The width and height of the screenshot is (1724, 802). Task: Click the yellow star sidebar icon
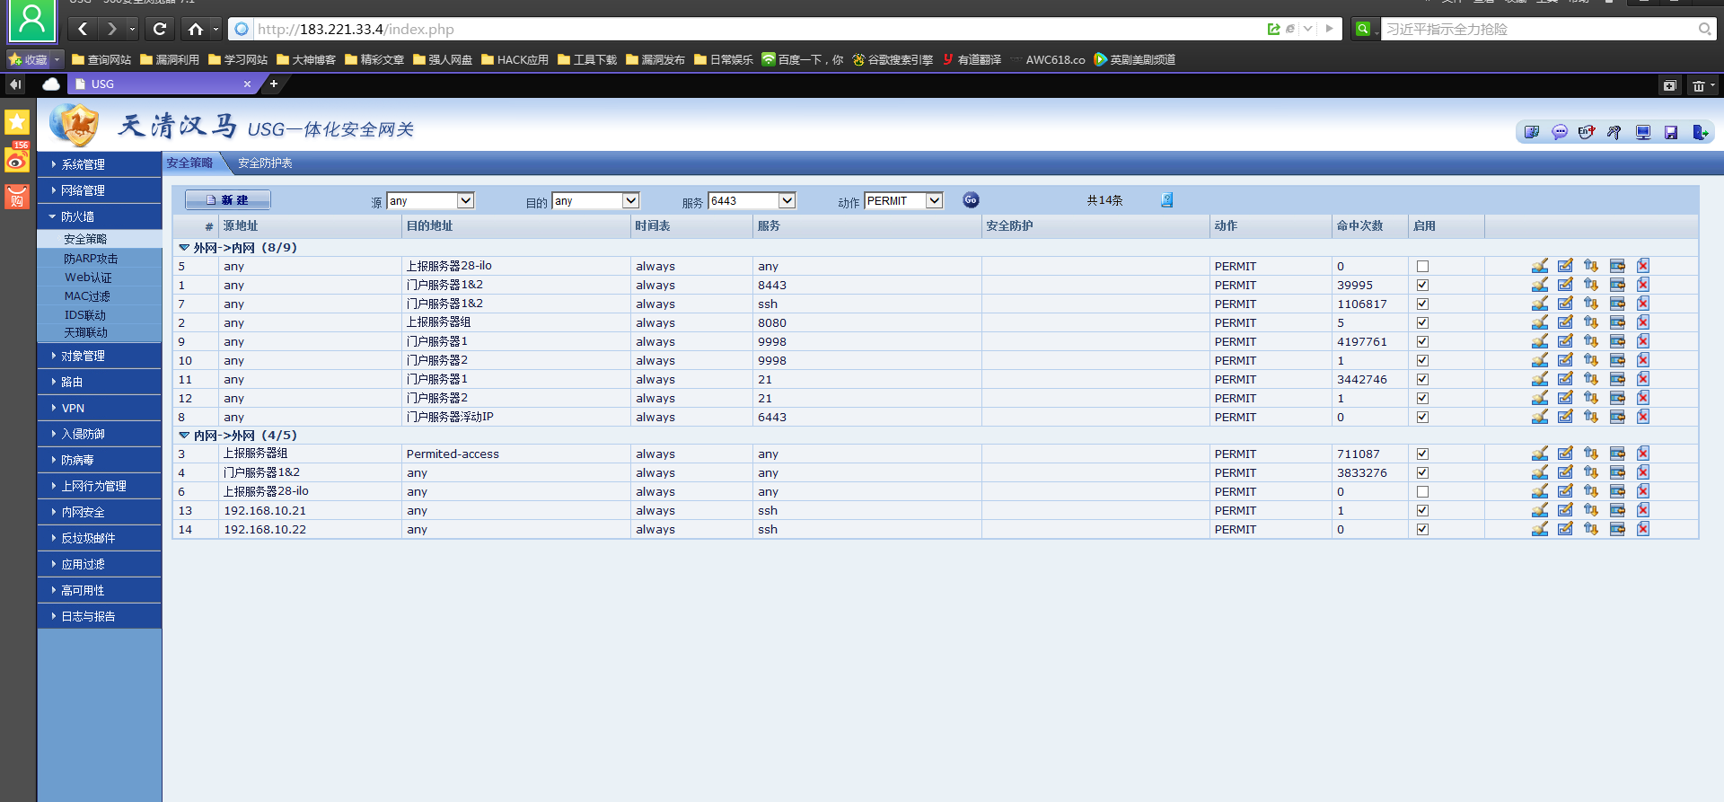tap(17, 122)
